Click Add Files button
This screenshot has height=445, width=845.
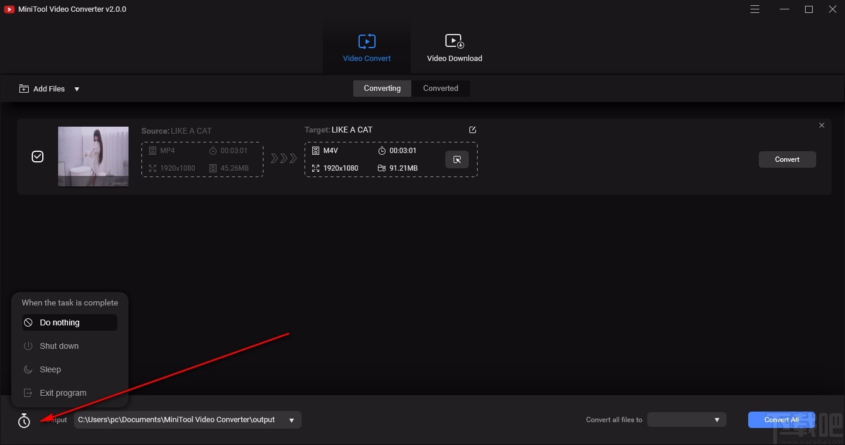tap(42, 89)
